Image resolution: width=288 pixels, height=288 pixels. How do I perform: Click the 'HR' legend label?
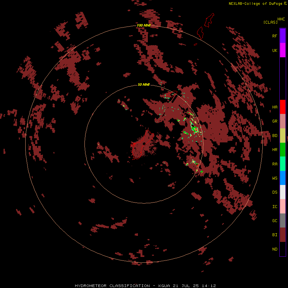[275, 150]
